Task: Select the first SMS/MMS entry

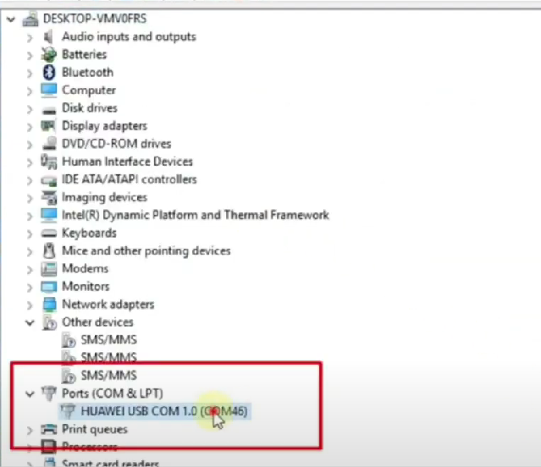Action: (109, 340)
